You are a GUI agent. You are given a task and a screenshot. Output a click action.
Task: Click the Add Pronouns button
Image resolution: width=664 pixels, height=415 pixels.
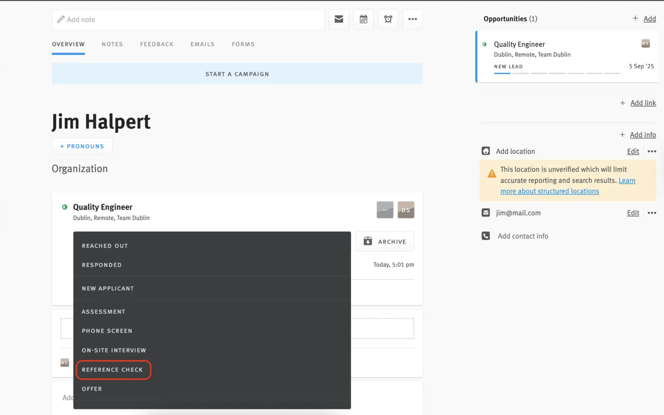(x=82, y=146)
